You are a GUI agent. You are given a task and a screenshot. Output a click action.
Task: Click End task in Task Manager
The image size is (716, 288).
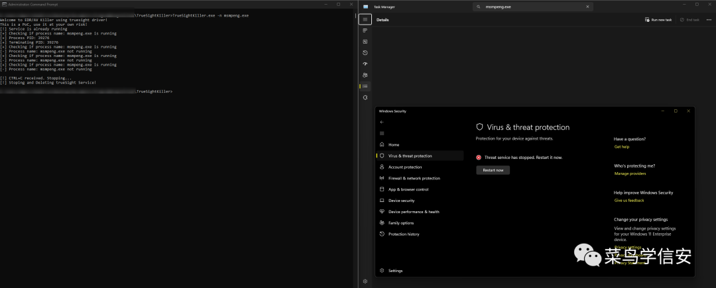tap(689, 20)
